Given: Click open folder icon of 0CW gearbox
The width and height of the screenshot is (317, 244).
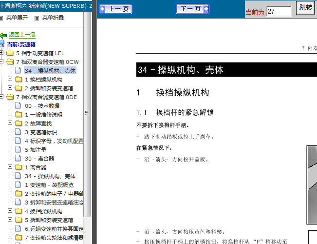Looking at the screenshot, I should [x=10, y=62].
